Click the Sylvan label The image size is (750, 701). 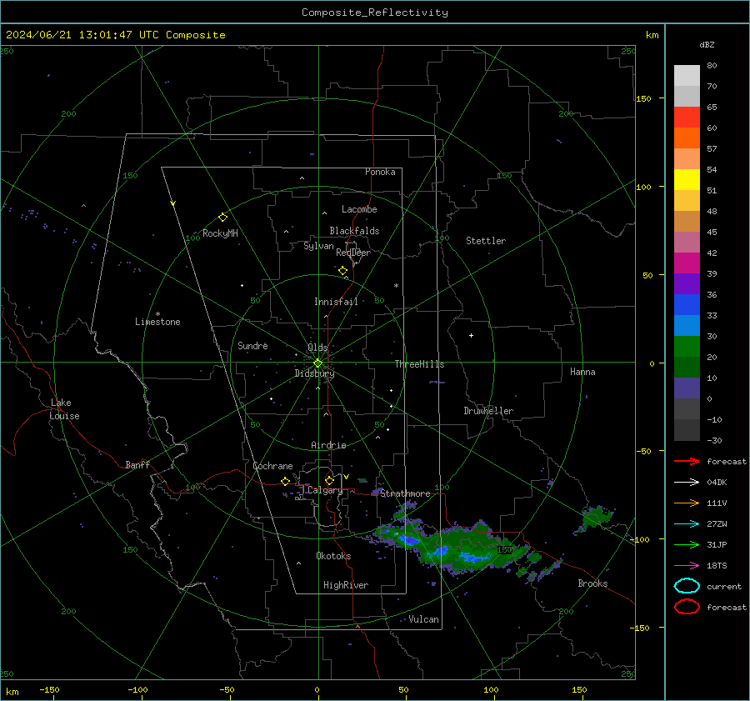(318, 246)
